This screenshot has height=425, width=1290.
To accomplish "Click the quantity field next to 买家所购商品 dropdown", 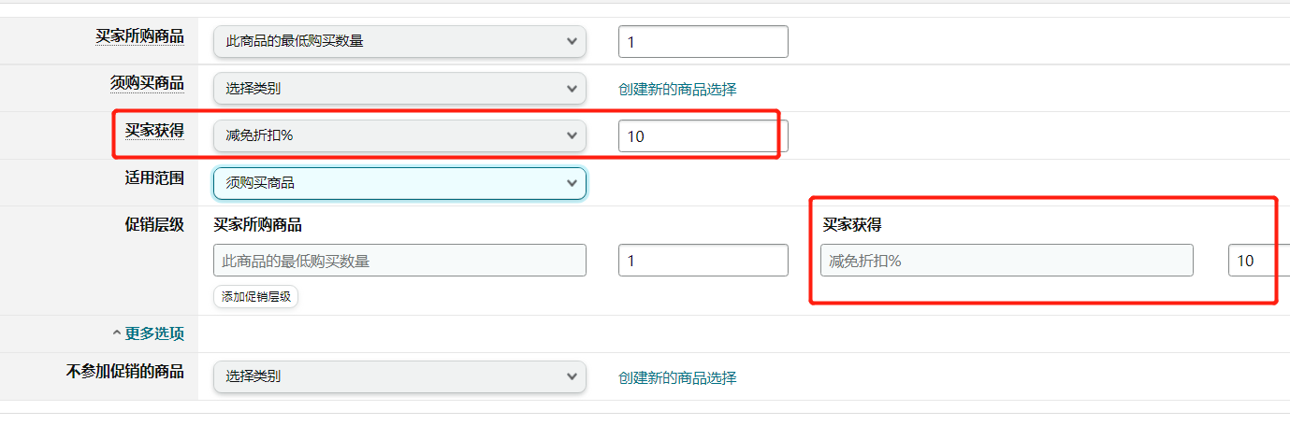I will (x=703, y=41).
